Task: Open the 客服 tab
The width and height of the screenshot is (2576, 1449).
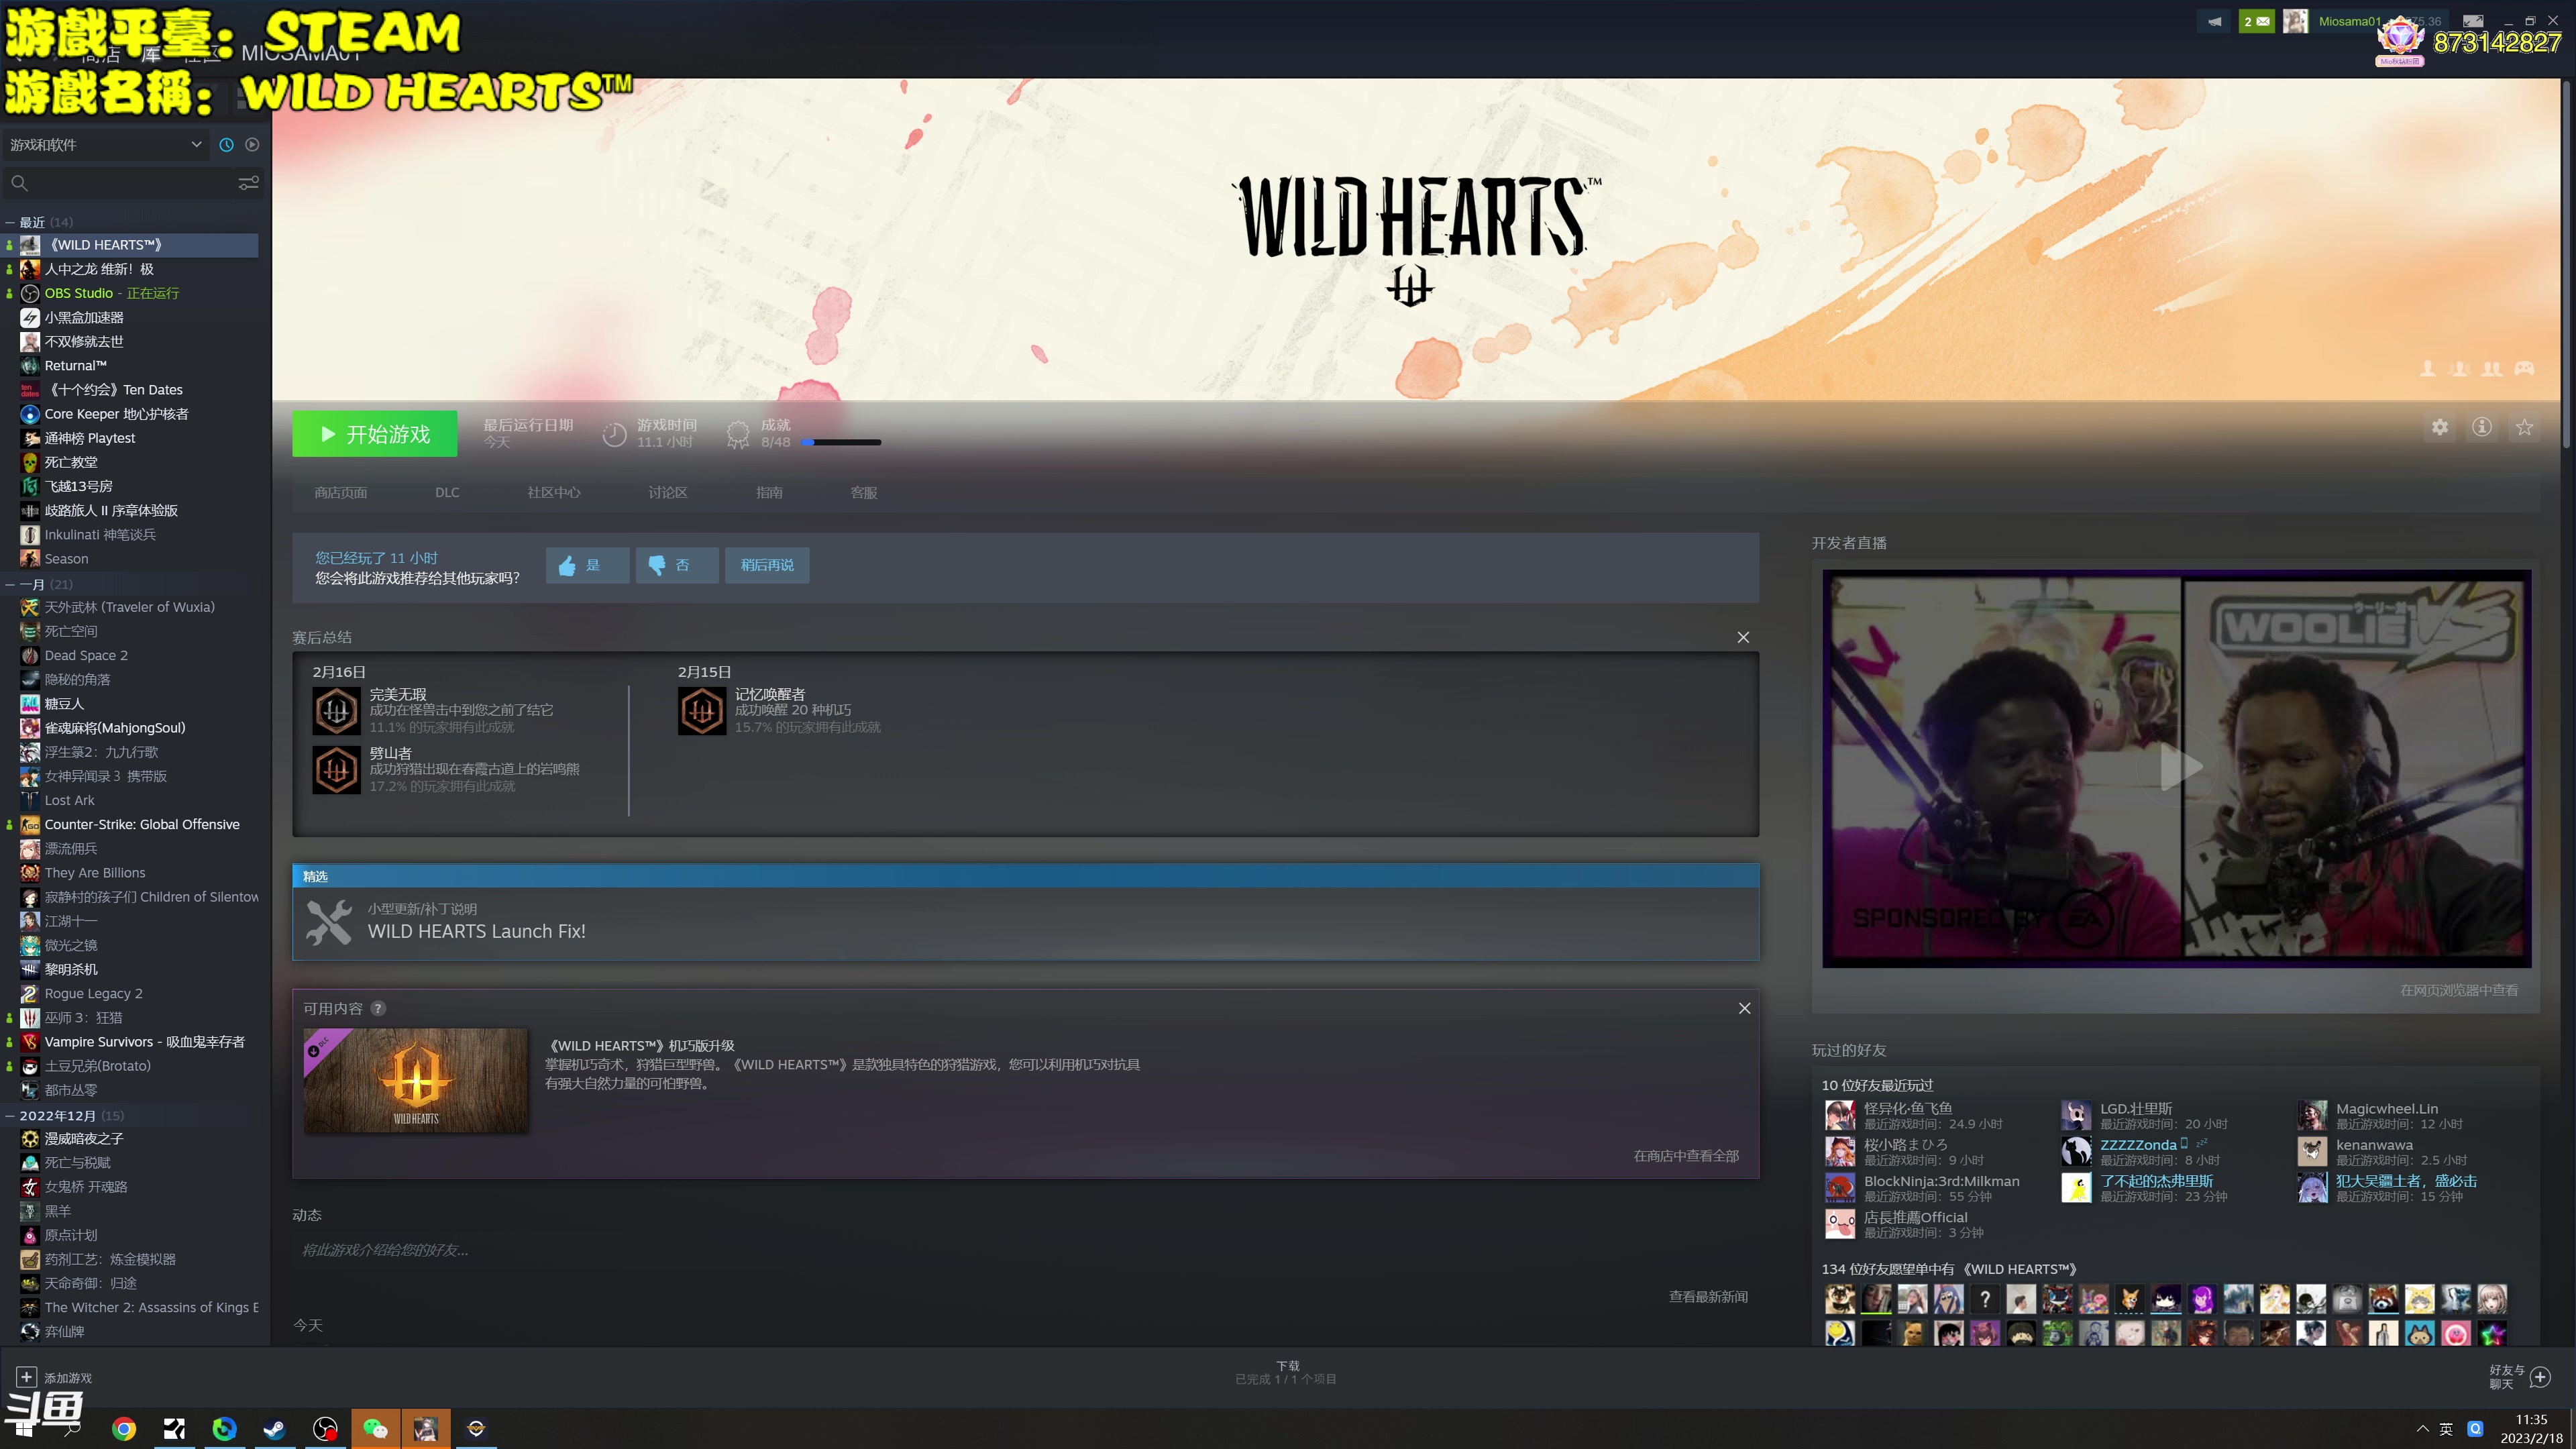Action: [x=863, y=493]
